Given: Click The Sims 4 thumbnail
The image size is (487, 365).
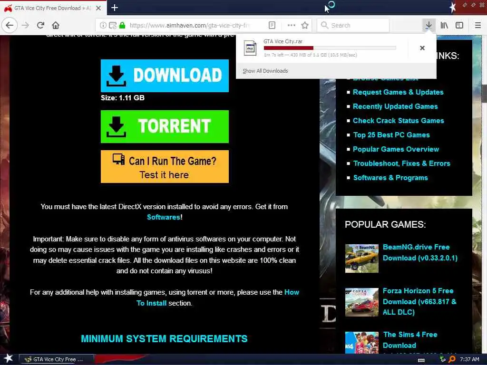Looking at the screenshot, I should [x=361, y=343].
